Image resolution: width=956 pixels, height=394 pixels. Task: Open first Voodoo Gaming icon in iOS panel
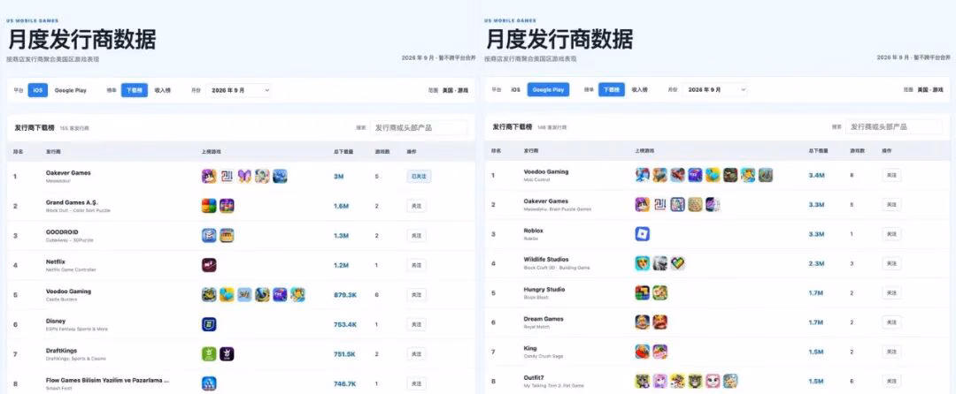pos(209,295)
